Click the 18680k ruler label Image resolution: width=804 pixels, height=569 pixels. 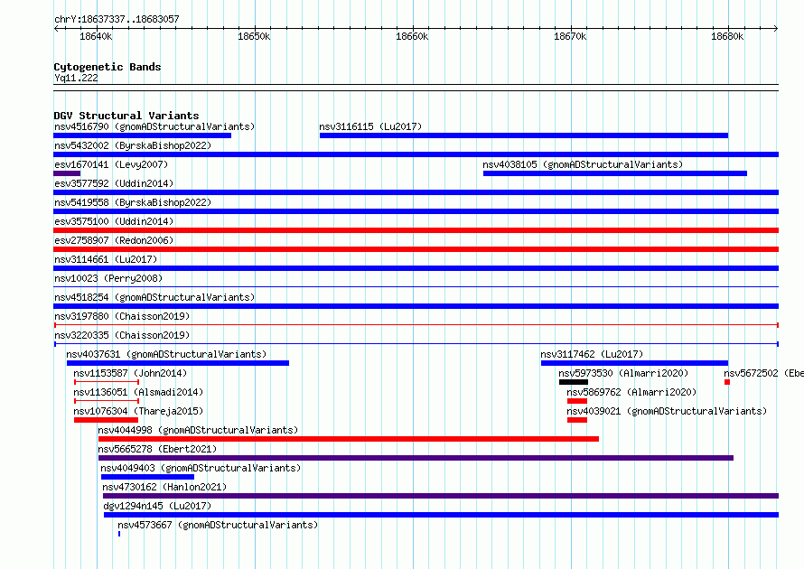[727, 36]
